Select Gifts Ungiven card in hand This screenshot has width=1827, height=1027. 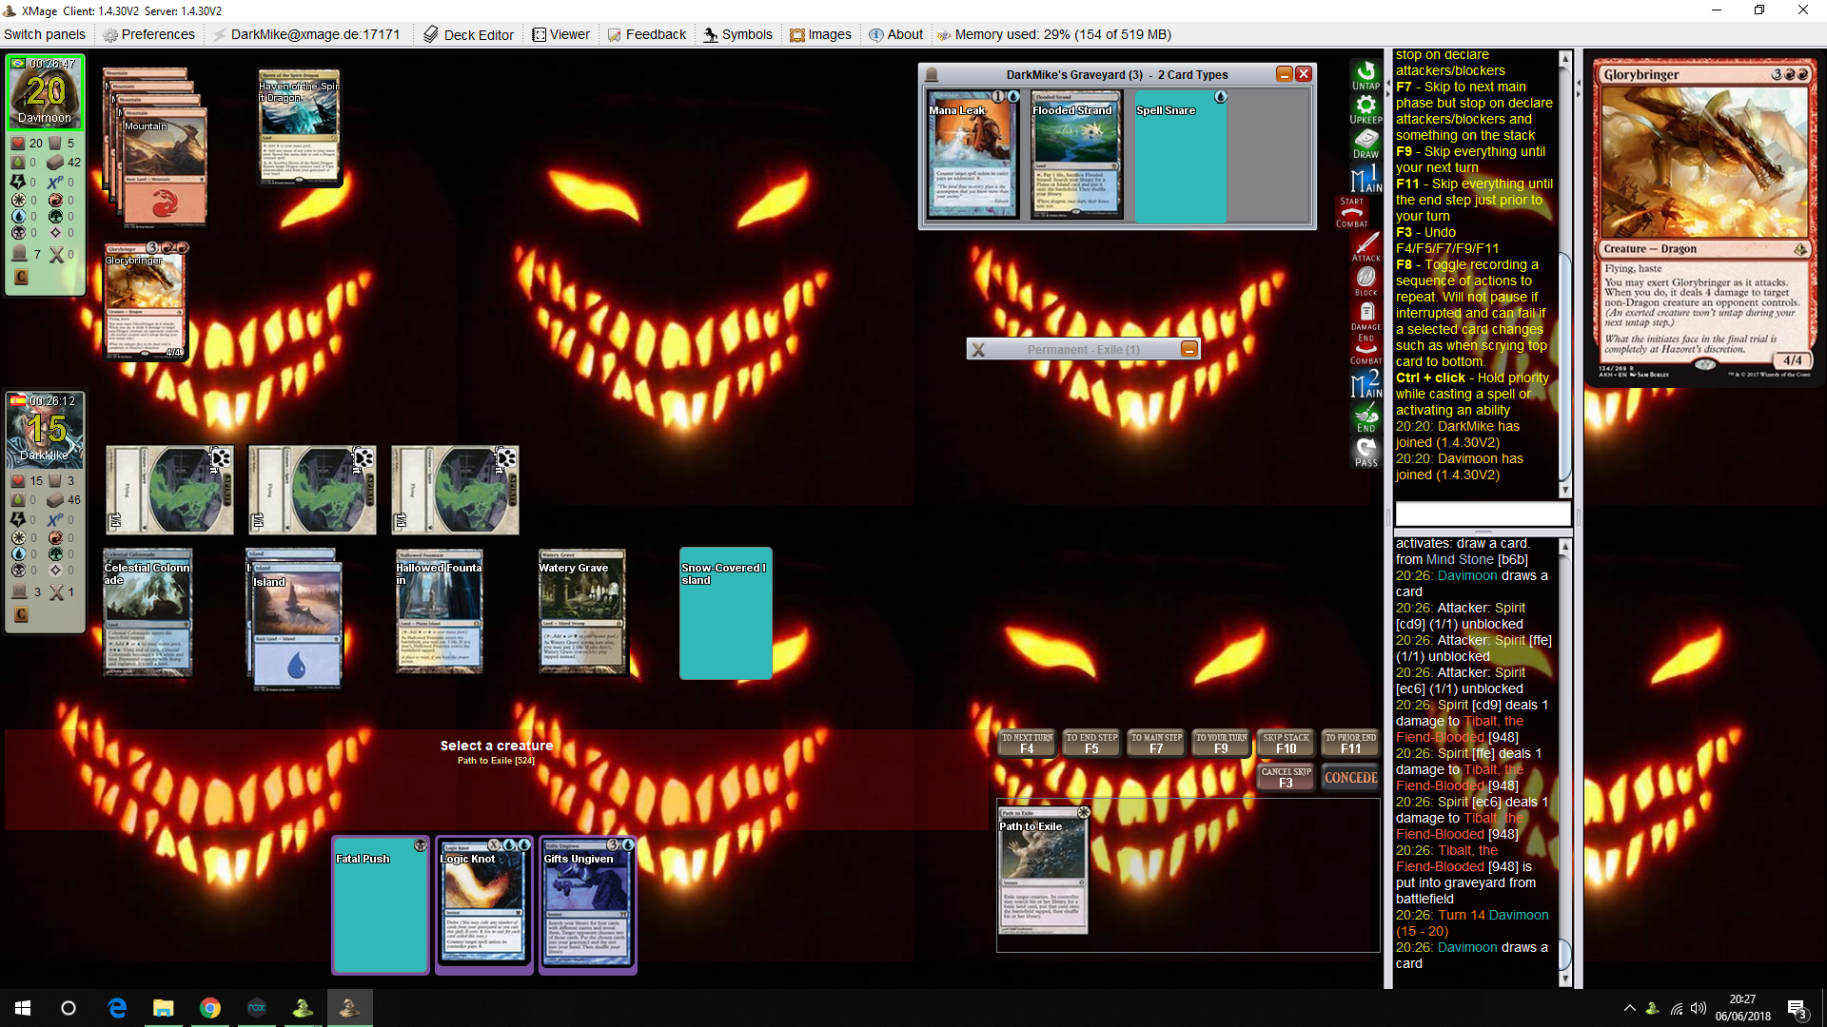click(587, 905)
